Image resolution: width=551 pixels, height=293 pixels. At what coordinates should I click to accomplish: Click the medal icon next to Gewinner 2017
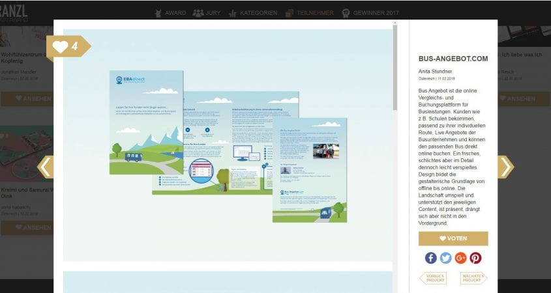pos(346,13)
